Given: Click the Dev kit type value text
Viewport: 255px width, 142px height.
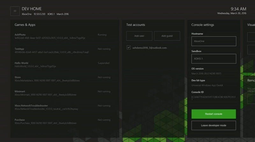Looking at the screenshot, I should click(207, 85).
